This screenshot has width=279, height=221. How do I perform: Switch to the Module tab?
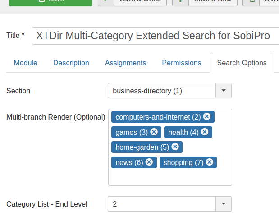(x=25, y=63)
